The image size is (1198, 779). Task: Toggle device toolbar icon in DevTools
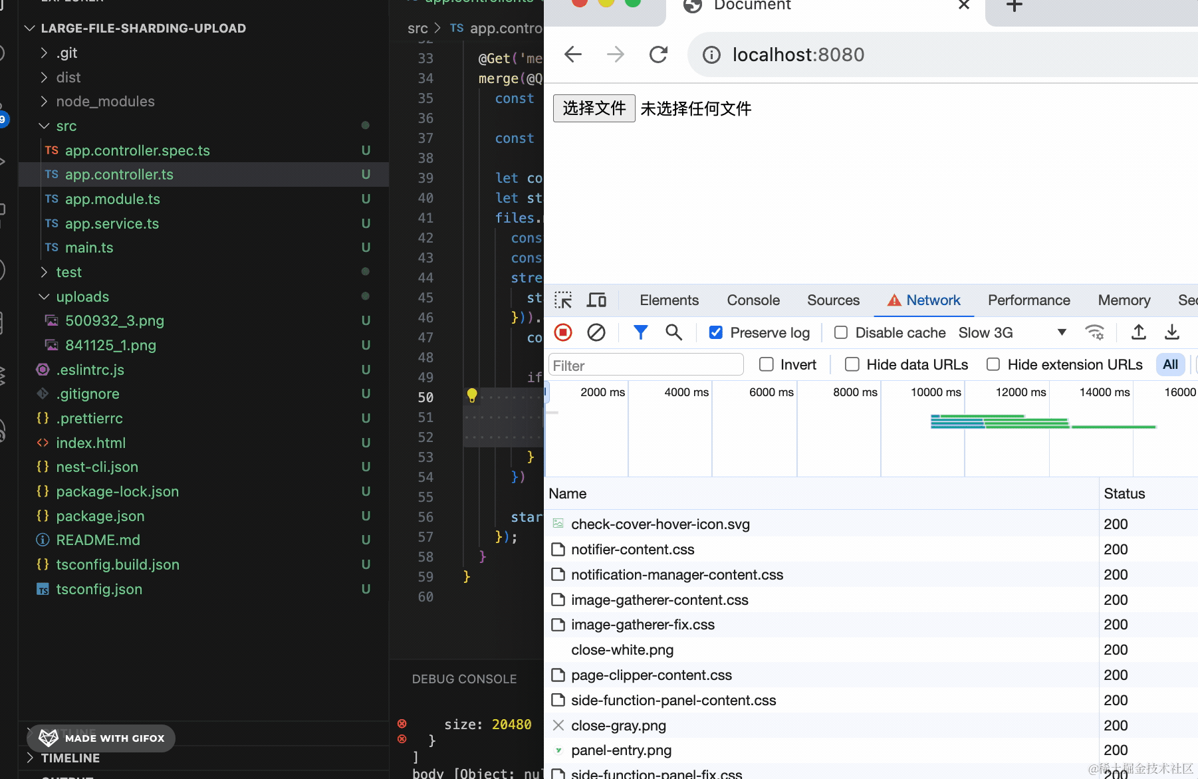coord(596,300)
